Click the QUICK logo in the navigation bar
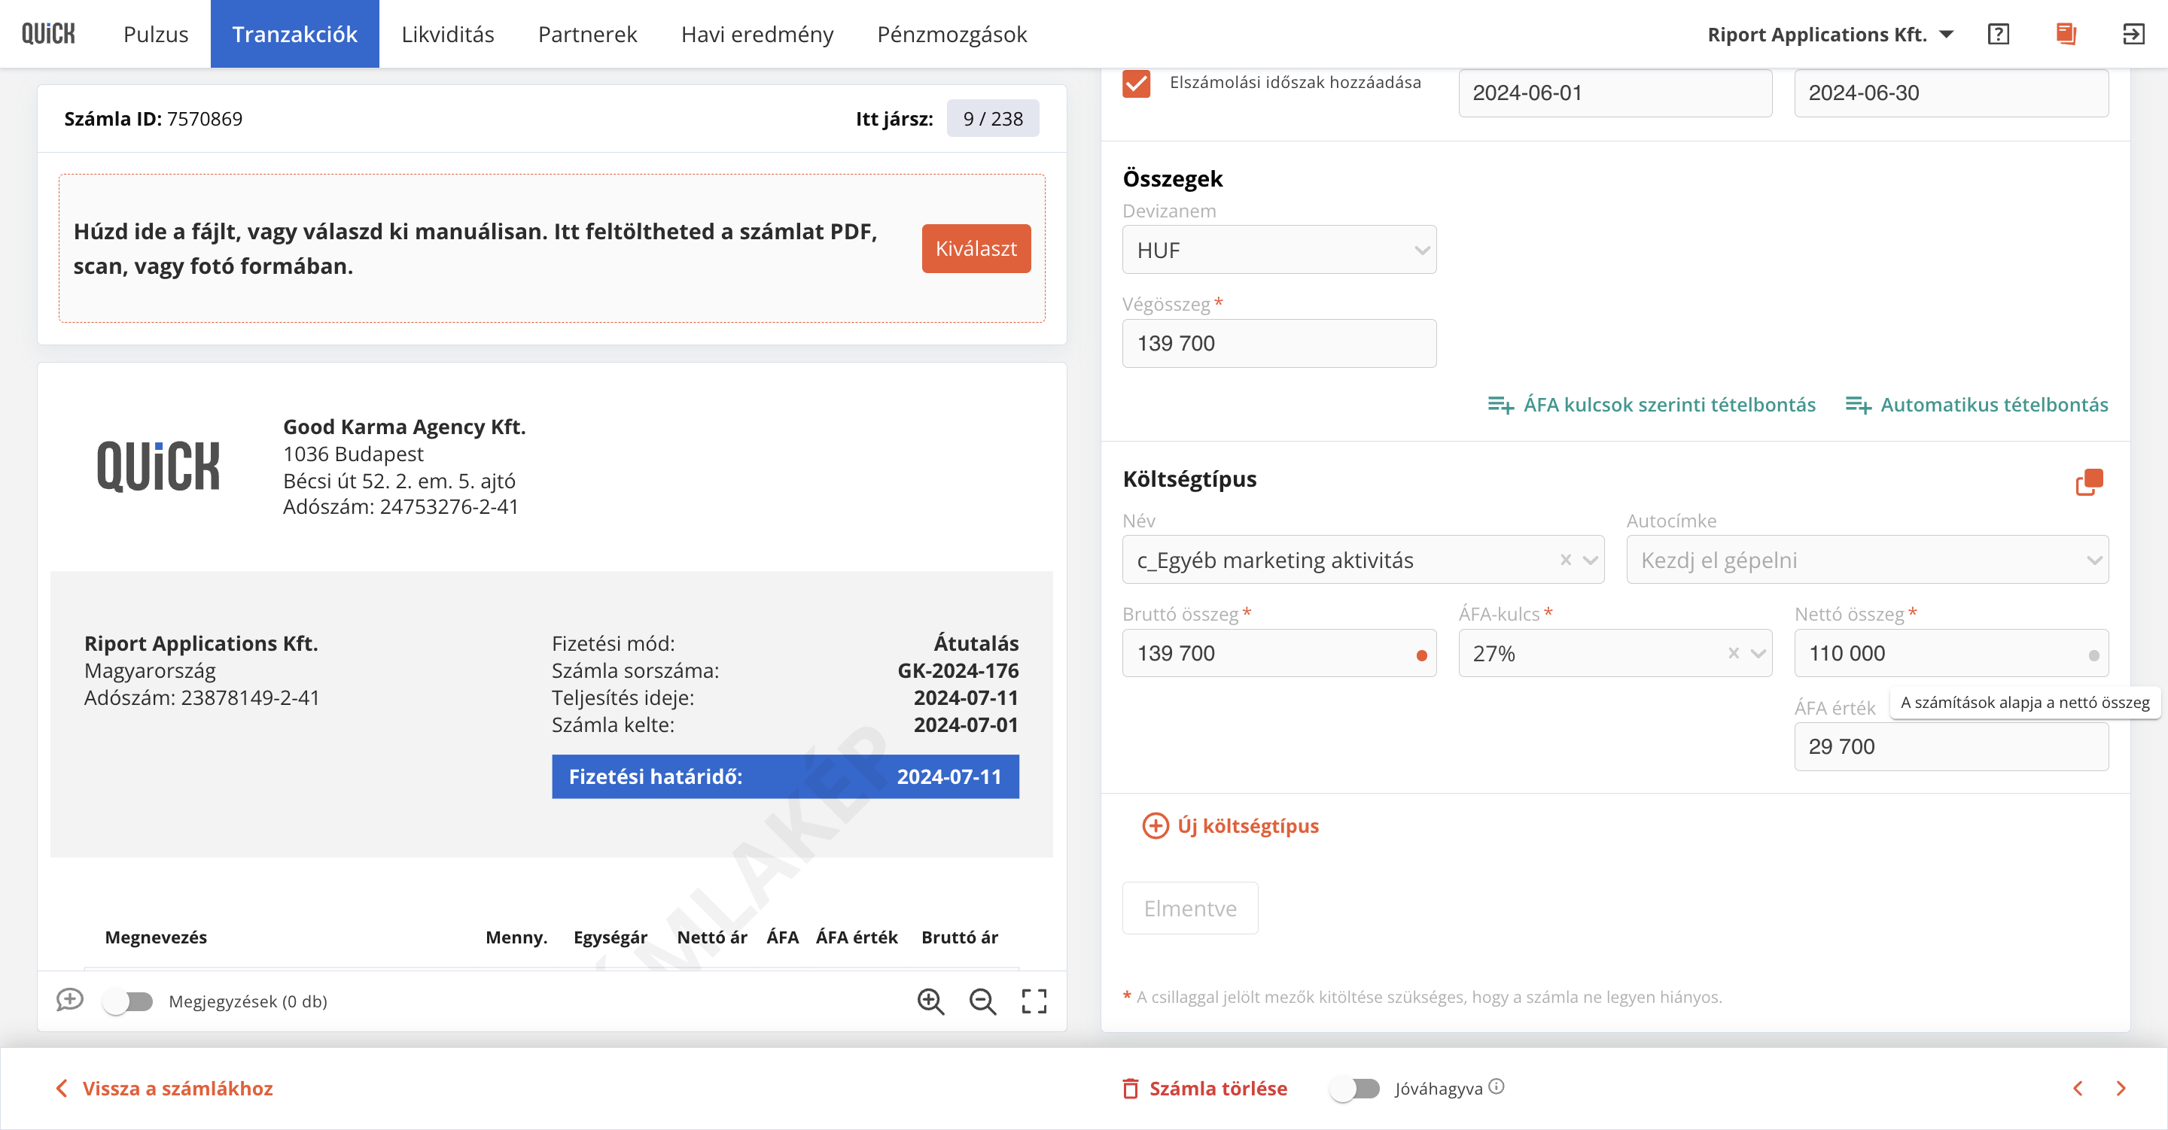Viewport: 2168px width, 1130px height. tap(49, 34)
